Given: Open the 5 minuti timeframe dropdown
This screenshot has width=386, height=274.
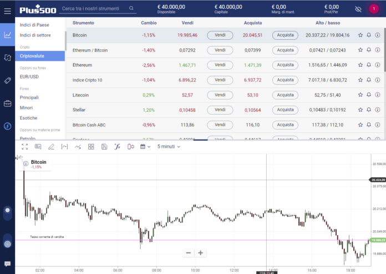Looking at the screenshot, I should [x=169, y=147].
